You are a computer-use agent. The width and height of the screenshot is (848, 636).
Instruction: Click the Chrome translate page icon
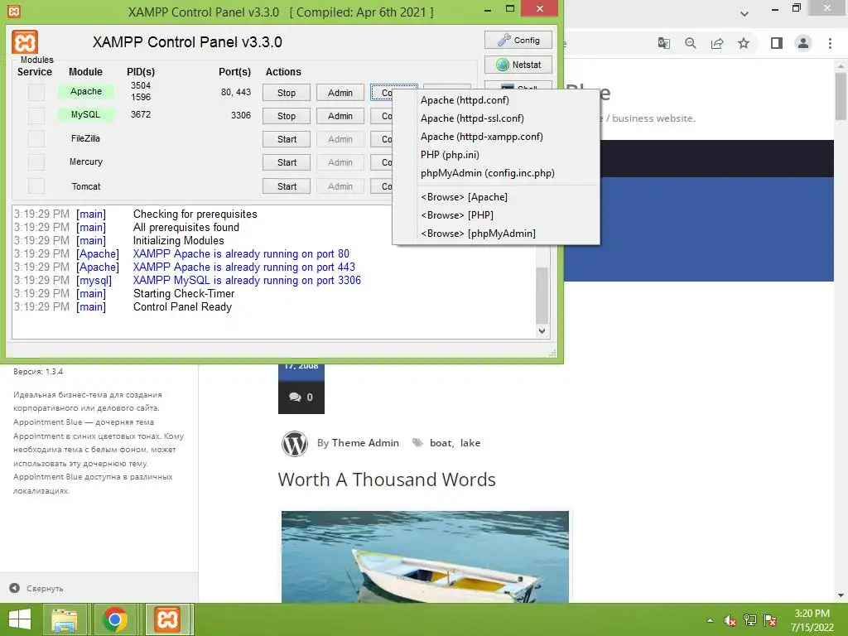point(663,43)
